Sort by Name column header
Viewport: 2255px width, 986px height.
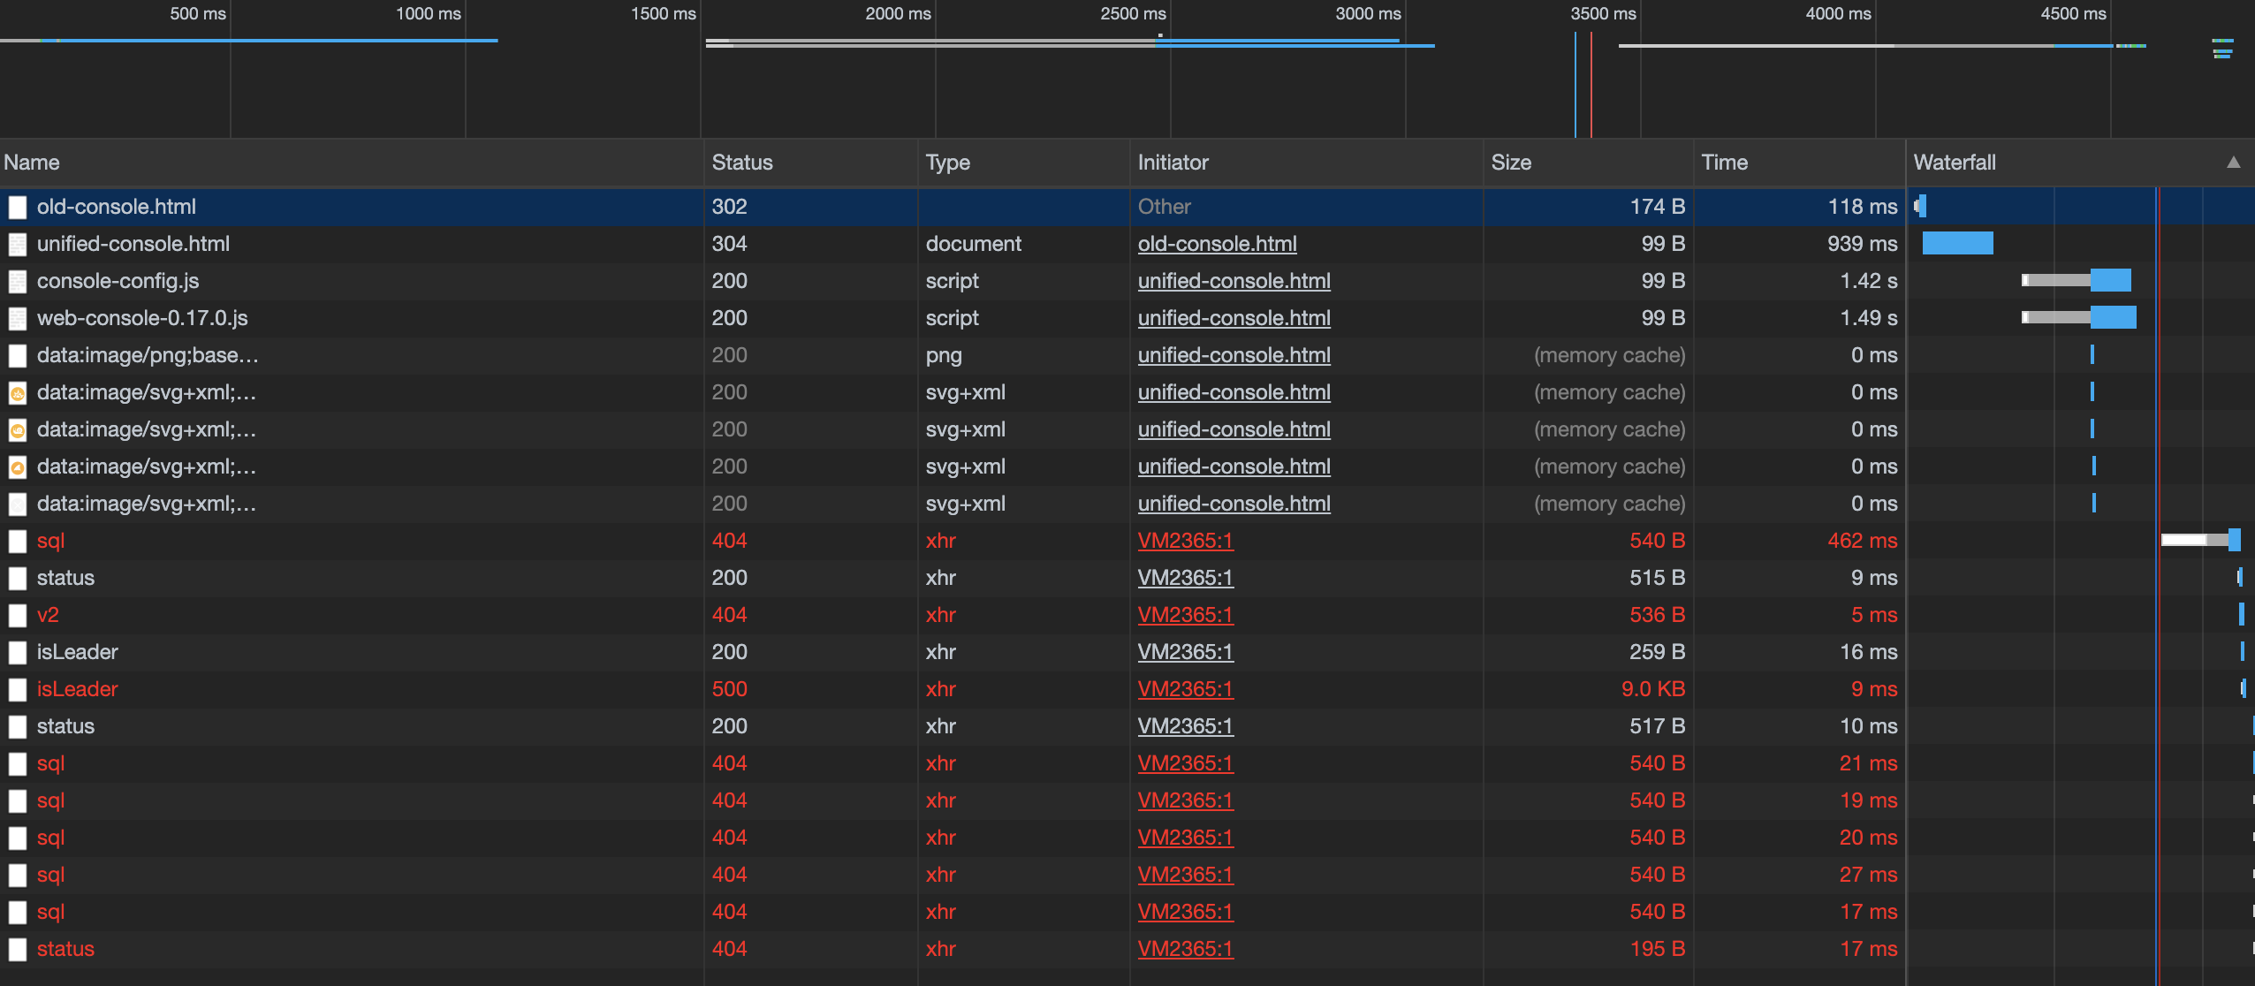32,163
